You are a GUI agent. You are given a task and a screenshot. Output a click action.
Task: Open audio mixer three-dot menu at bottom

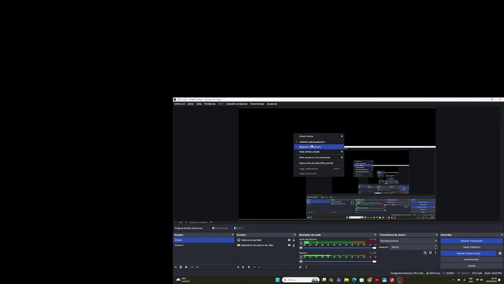[x=306, y=267]
